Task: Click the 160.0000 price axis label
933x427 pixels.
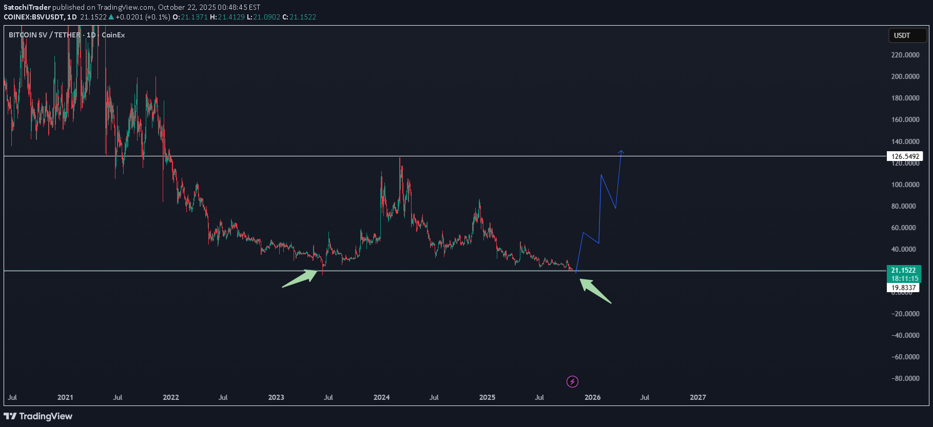Action: (905, 119)
